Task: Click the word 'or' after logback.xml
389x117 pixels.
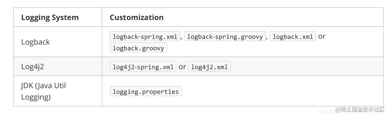Action: pyautogui.click(x=322, y=37)
